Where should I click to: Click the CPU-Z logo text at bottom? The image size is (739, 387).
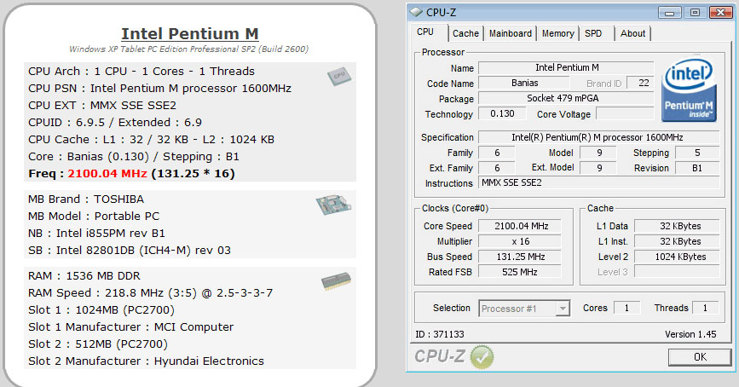coord(440,356)
